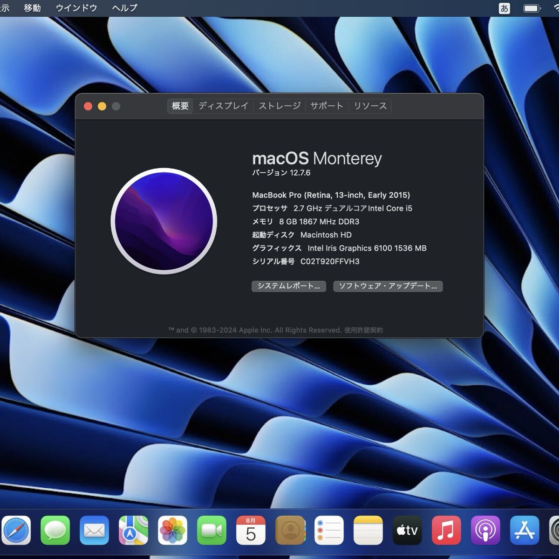Click 8 GB 1867 MHz DDR3 text

point(319,222)
